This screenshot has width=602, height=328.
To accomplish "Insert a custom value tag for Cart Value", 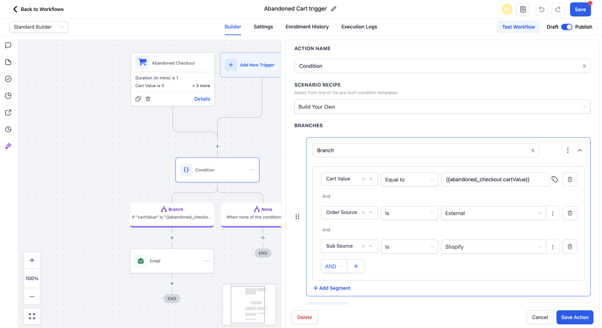I will point(555,179).
